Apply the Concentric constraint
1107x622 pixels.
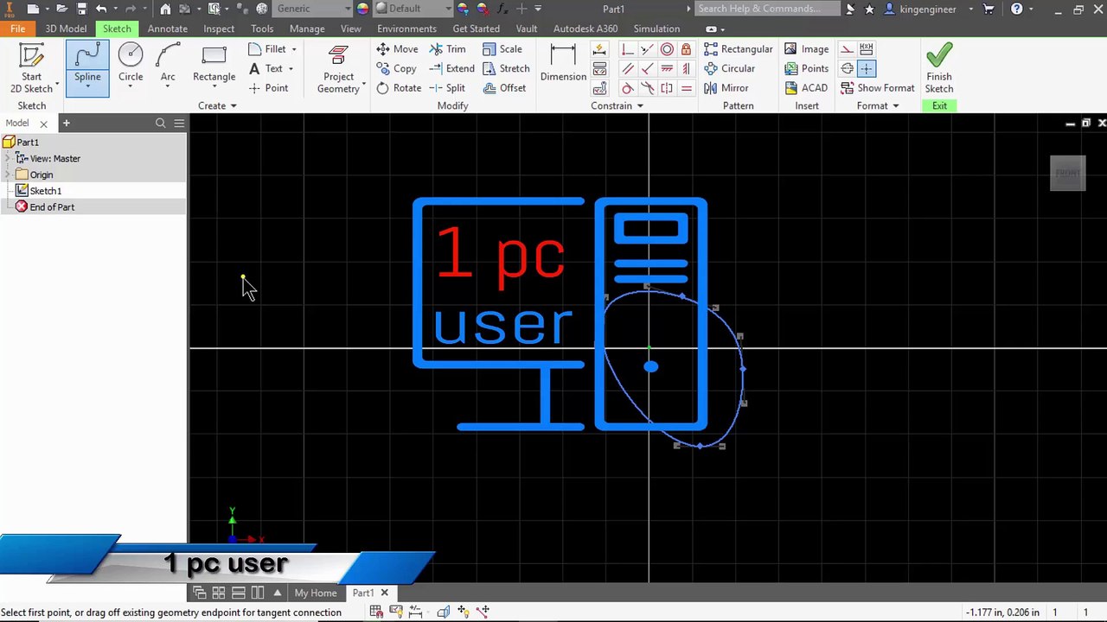667,49
